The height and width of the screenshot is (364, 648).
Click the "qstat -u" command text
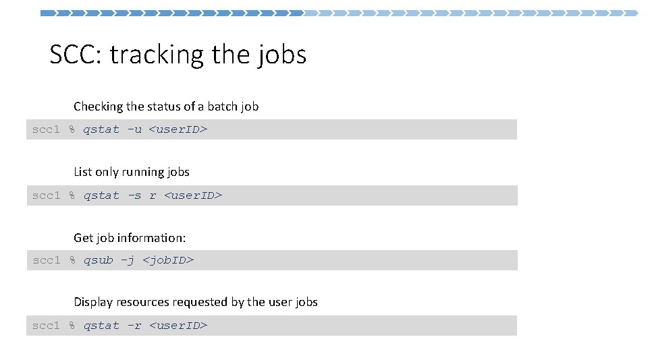tap(112, 129)
